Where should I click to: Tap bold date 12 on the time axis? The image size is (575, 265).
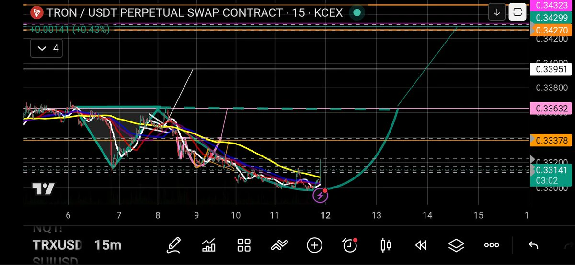(x=325, y=215)
